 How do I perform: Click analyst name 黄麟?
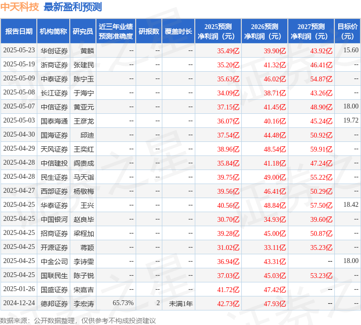click(x=87, y=51)
